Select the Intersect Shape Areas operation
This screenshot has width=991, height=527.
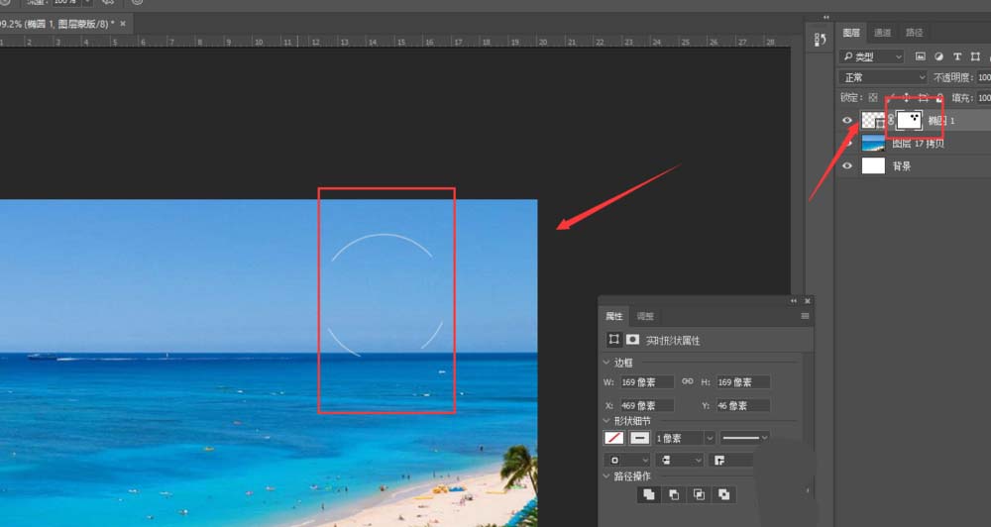click(699, 494)
